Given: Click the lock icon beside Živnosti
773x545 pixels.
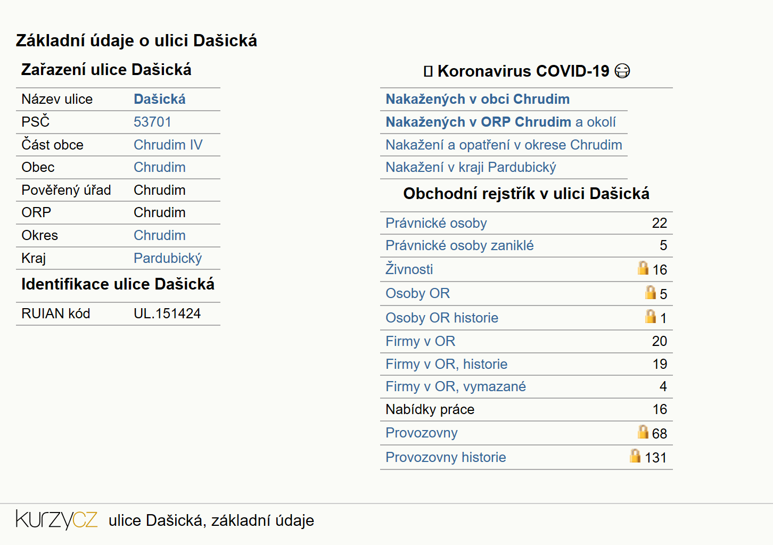Looking at the screenshot, I should click(x=643, y=268).
